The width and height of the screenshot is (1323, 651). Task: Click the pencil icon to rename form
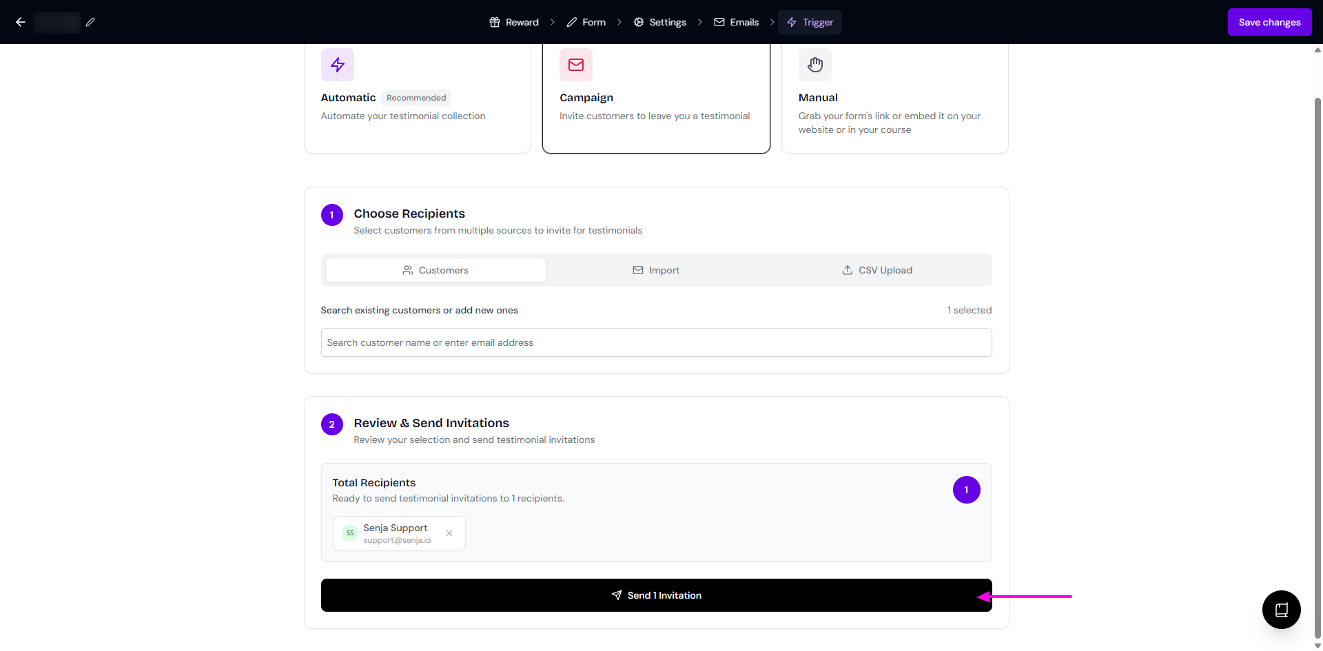click(90, 22)
